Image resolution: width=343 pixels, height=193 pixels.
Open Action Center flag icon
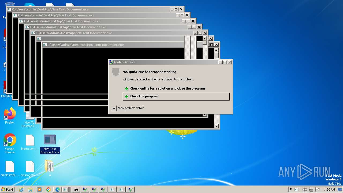click(318, 190)
